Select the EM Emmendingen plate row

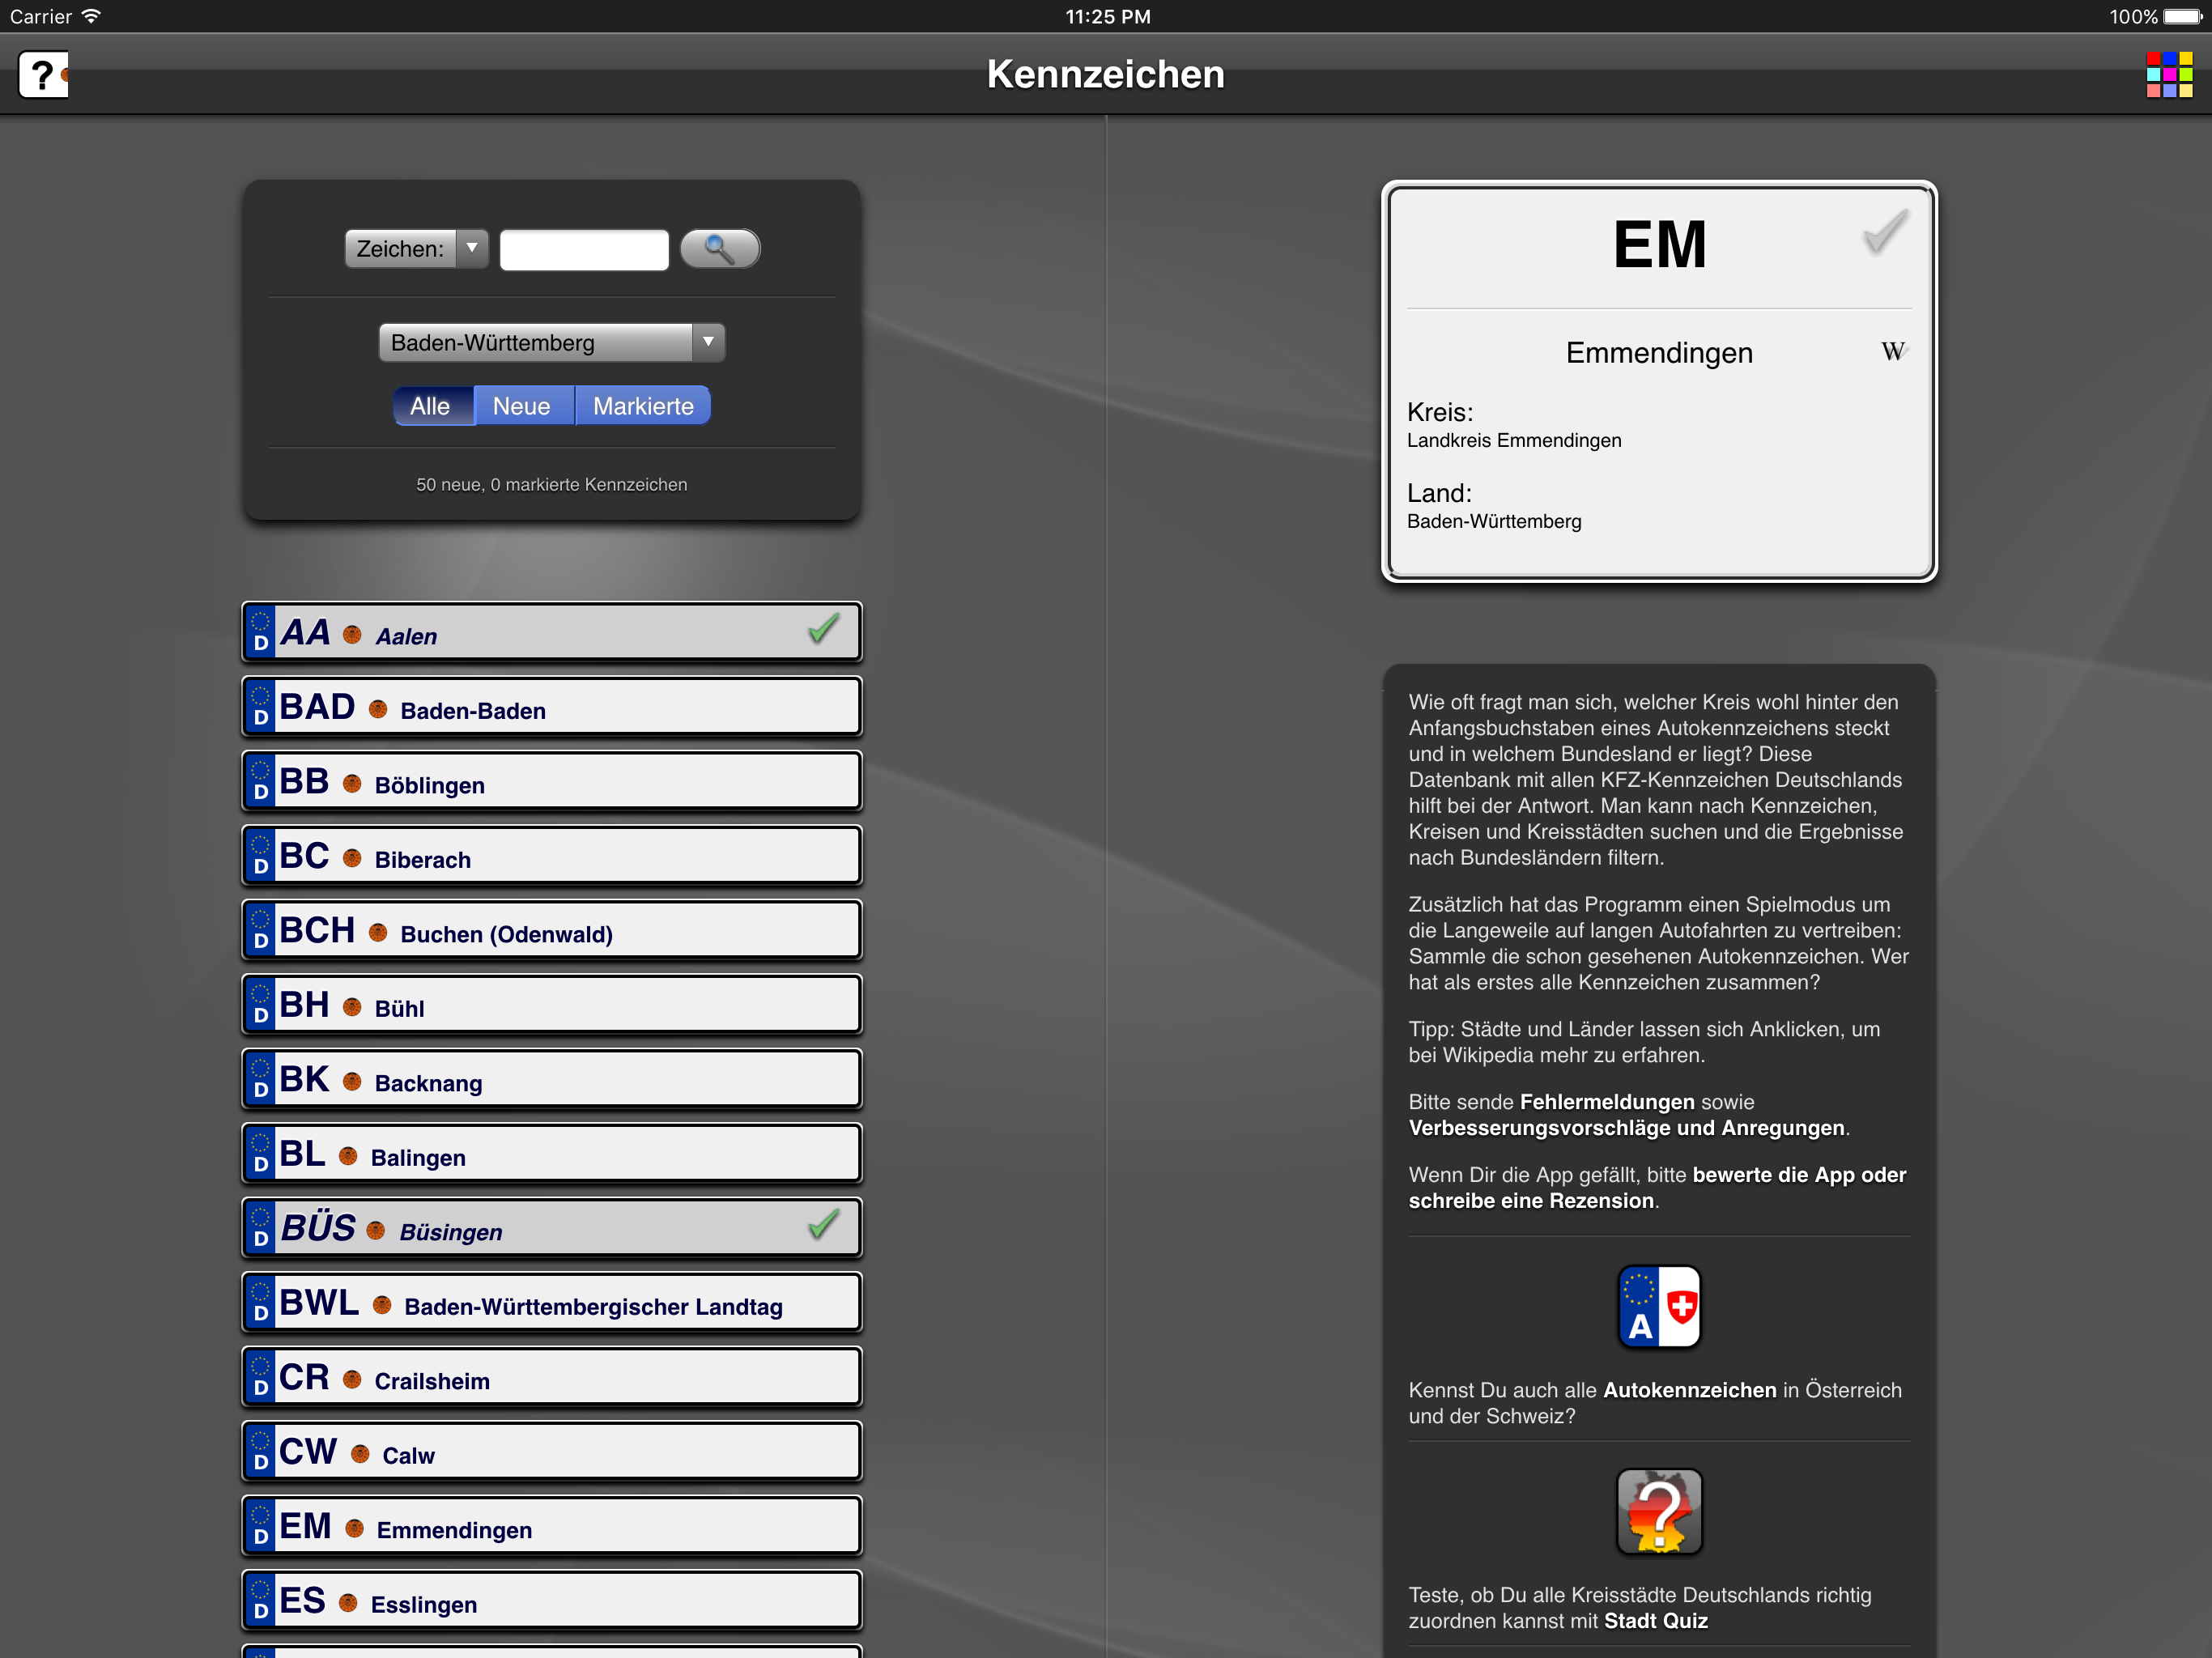[x=552, y=1526]
